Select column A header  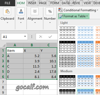tap(15, 45)
